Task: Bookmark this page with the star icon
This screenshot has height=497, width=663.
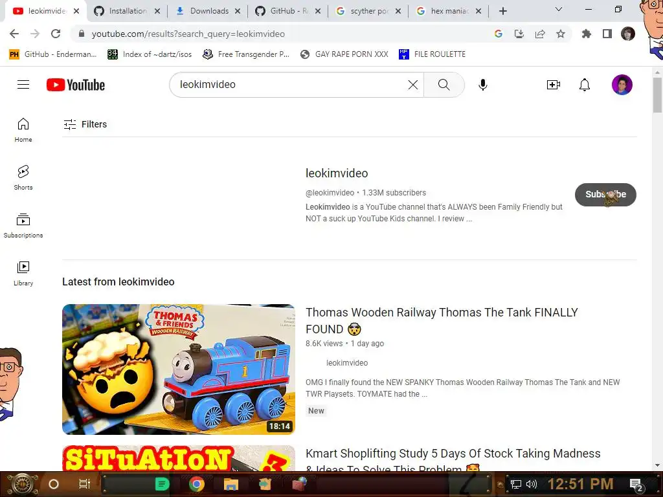Action: point(561,34)
